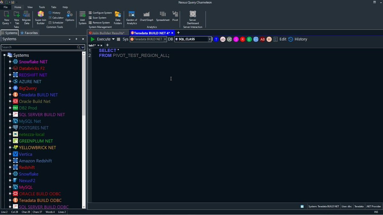This screenshot has width=383, height=215.
Task: Click Edit in the query toolbar
Action: point(283,39)
